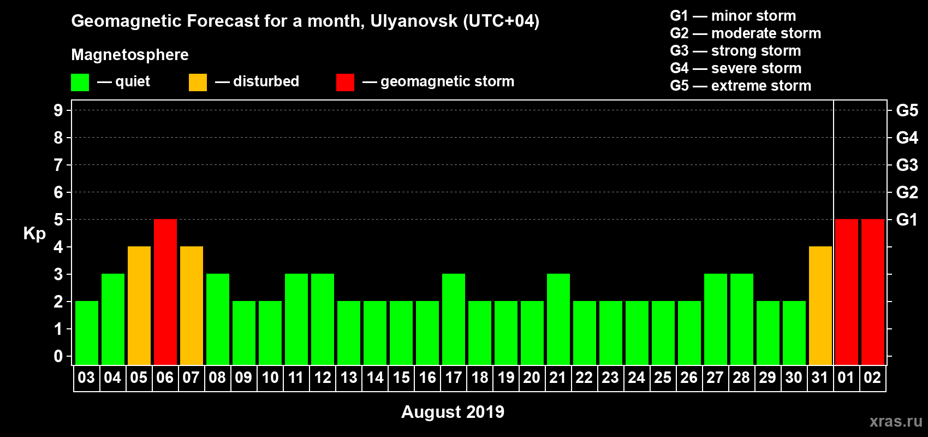Click the red geomagnetic storm legend swatch
The image size is (928, 437).
[x=345, y=82]
